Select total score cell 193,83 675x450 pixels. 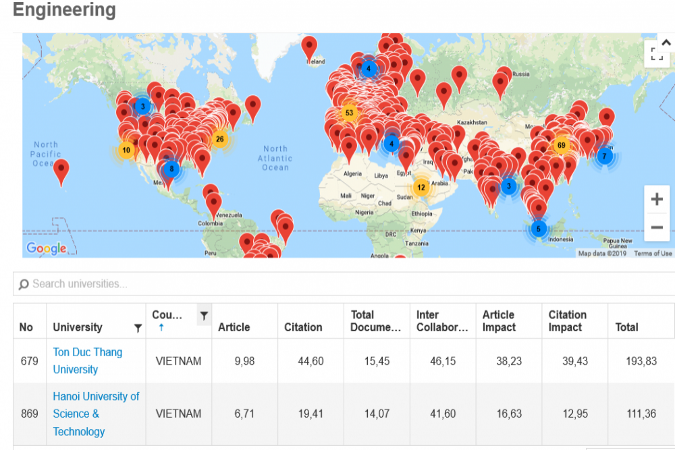[641, 361]
